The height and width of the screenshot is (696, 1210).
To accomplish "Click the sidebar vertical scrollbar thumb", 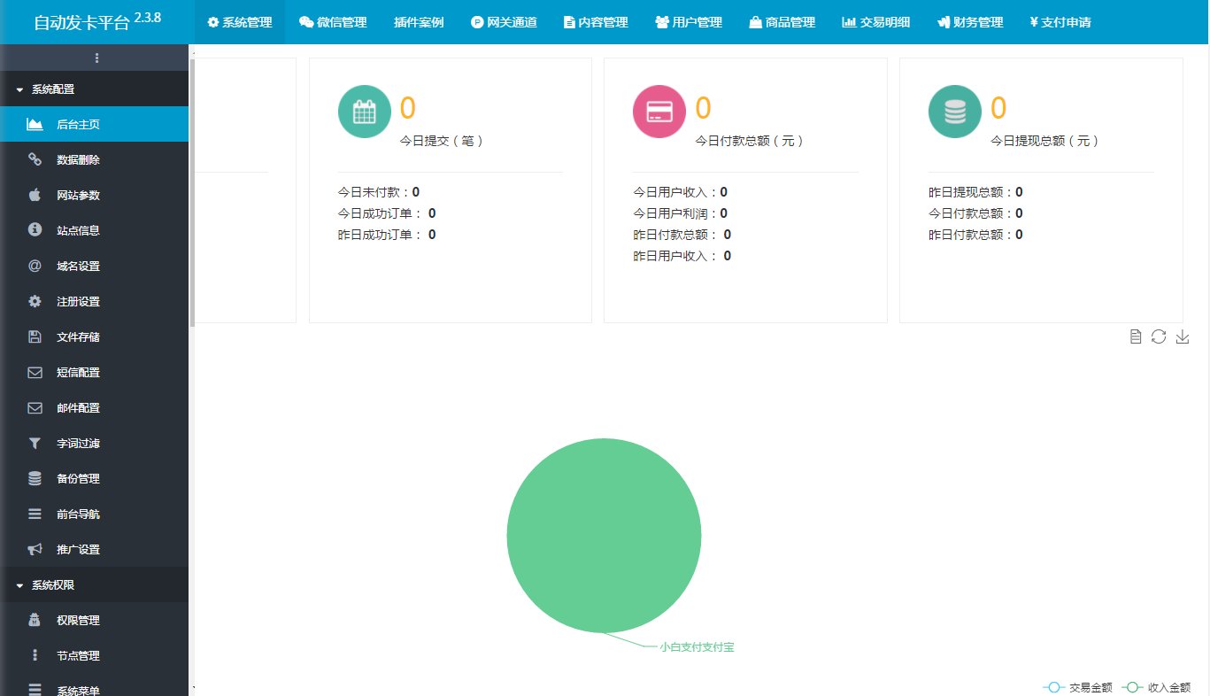I will pos(192,191).
